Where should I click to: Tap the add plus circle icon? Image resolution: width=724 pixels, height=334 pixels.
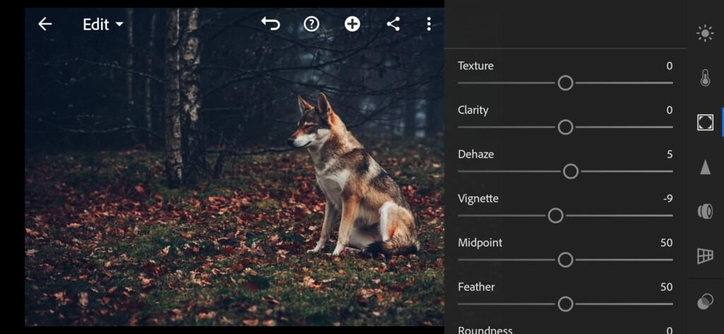click(352, 24)
